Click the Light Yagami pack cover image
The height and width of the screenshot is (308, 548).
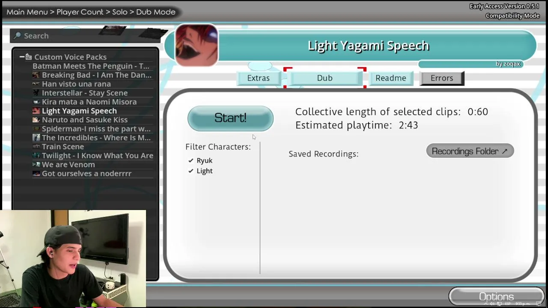coord(197,45)
